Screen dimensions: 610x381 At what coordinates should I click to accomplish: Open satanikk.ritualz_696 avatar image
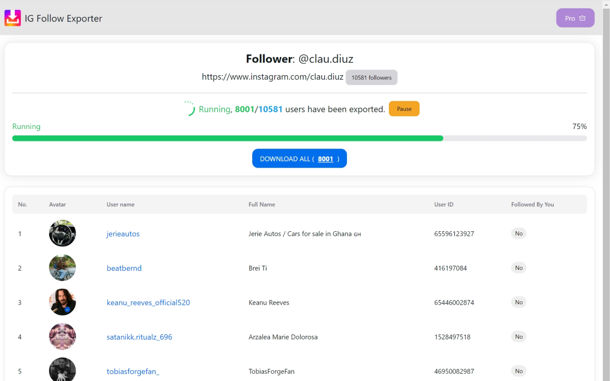tap(62, 336)
